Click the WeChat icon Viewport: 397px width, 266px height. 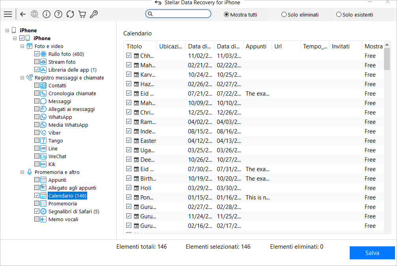pos(43,156)
